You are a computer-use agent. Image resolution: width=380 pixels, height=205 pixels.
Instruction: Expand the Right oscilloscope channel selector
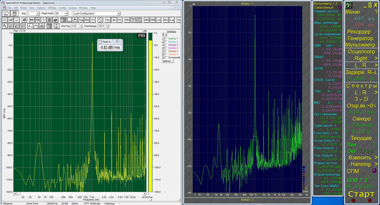(x=376, y=58)
